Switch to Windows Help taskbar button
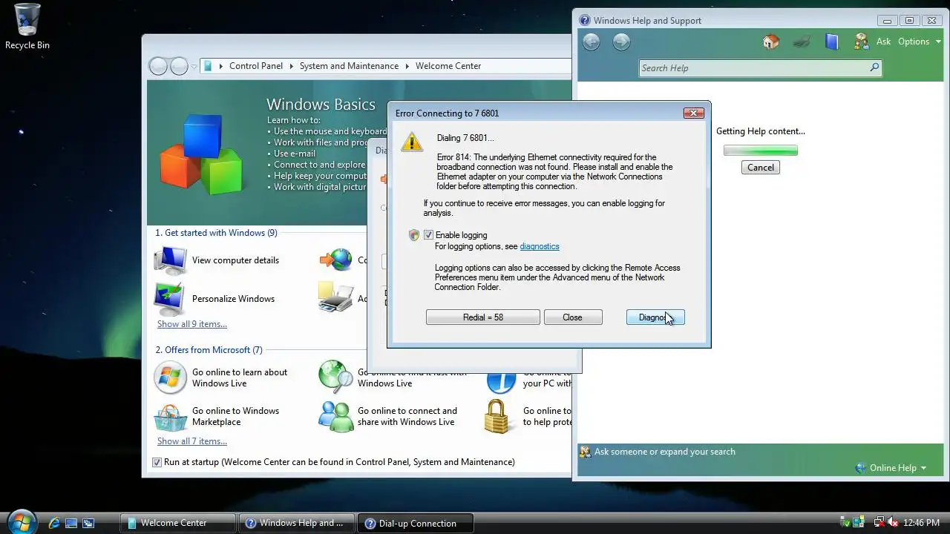 (298, 523)
